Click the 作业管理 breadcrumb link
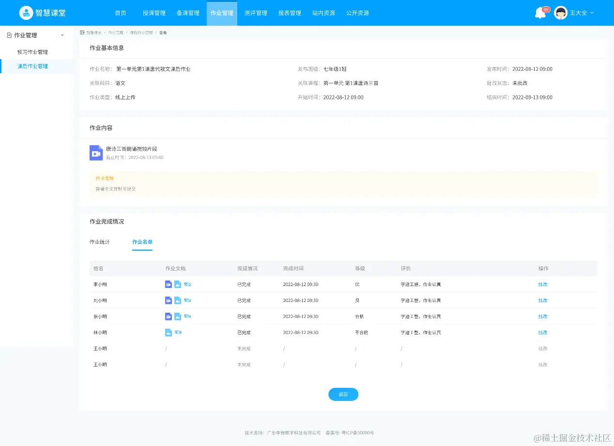 (x=116, y=32)
